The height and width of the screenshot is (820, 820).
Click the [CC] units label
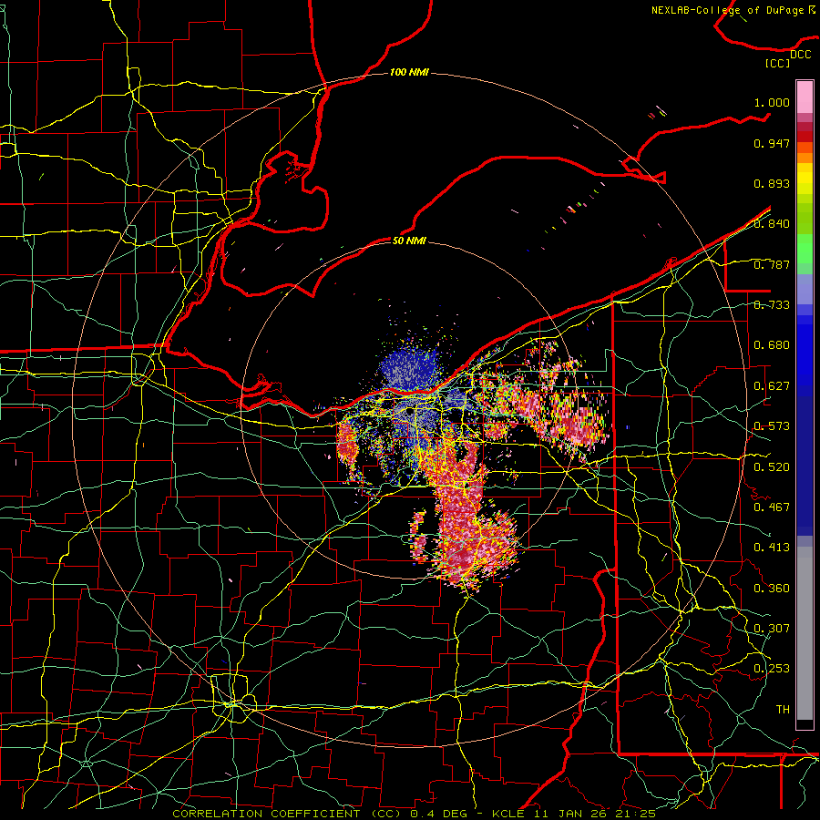(778, 63)
